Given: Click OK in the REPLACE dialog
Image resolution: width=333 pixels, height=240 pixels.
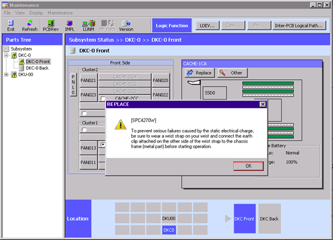Looking at the screenshot, I should click(x=249, y=166).
